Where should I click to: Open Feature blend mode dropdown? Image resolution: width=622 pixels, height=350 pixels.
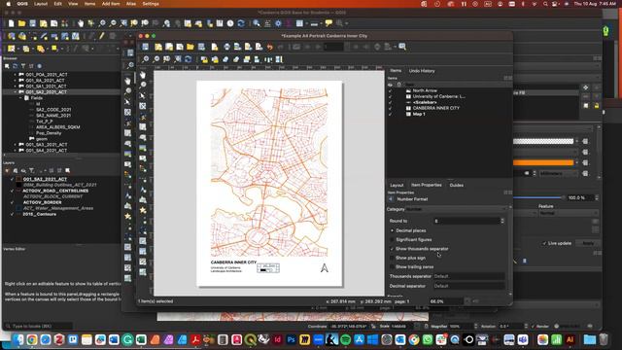[x=568, y=213]
